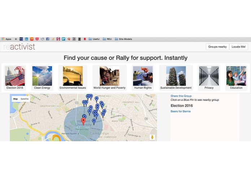Open the Reddit alien bookmark
Viewport: 251px width, 178px height.
42,39
